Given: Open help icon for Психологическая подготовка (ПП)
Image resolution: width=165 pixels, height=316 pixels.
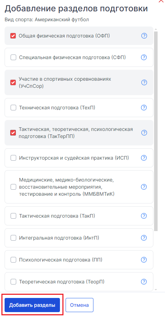Looking at the screenshot, I should pyautogui.click(x=144, y=260).
